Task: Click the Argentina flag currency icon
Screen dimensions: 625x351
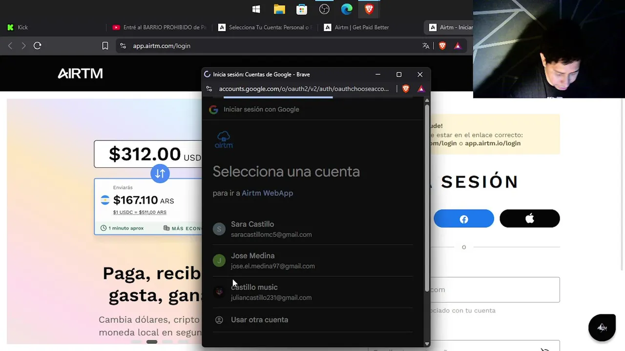Action: tap(105, 200)
